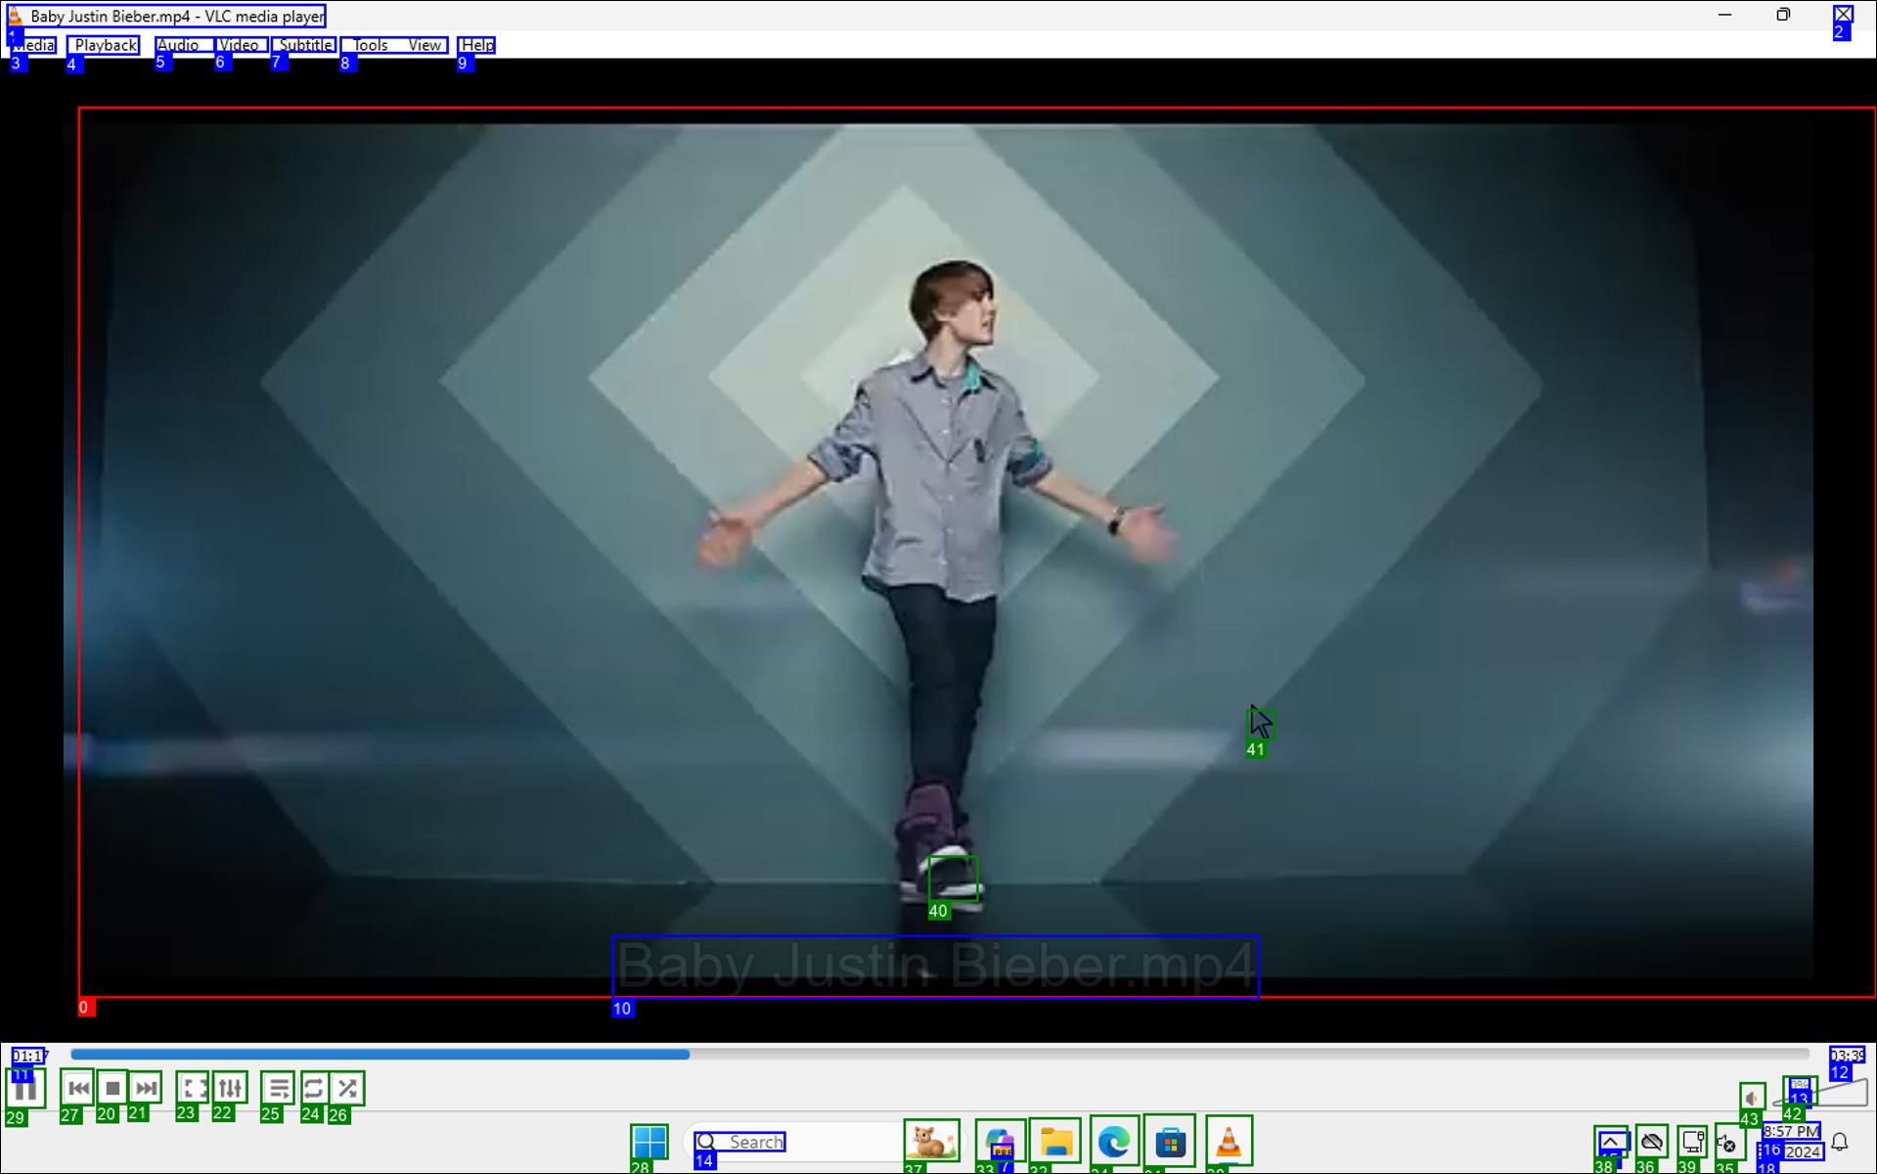
Task: Expand the Subtitle menu
Action: (x=305, y=45)
